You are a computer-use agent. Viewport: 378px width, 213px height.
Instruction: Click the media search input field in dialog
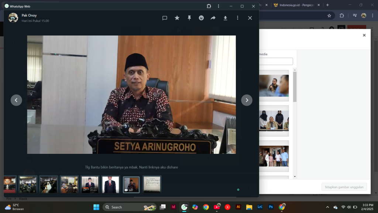click(276, 61)
